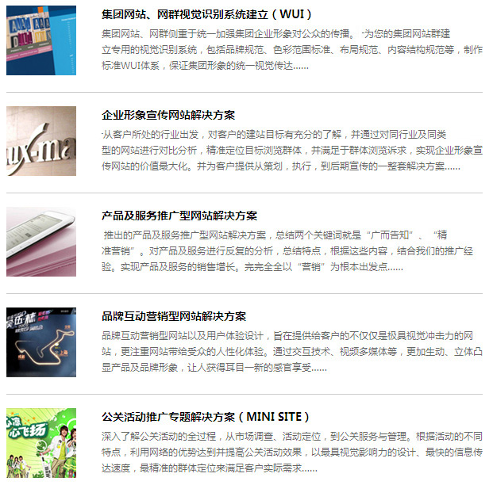Click the ellipsis after 为根本出发点
Image resolution: width=493 pixels, height=485 pixels.
[x=395, y=269]
